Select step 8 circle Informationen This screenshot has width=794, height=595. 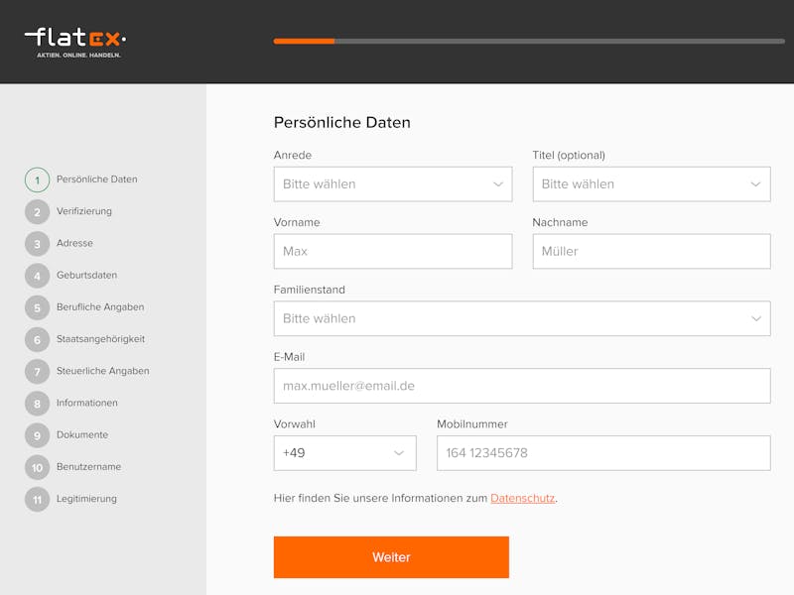pyautogui.click(x=37, y=404)
